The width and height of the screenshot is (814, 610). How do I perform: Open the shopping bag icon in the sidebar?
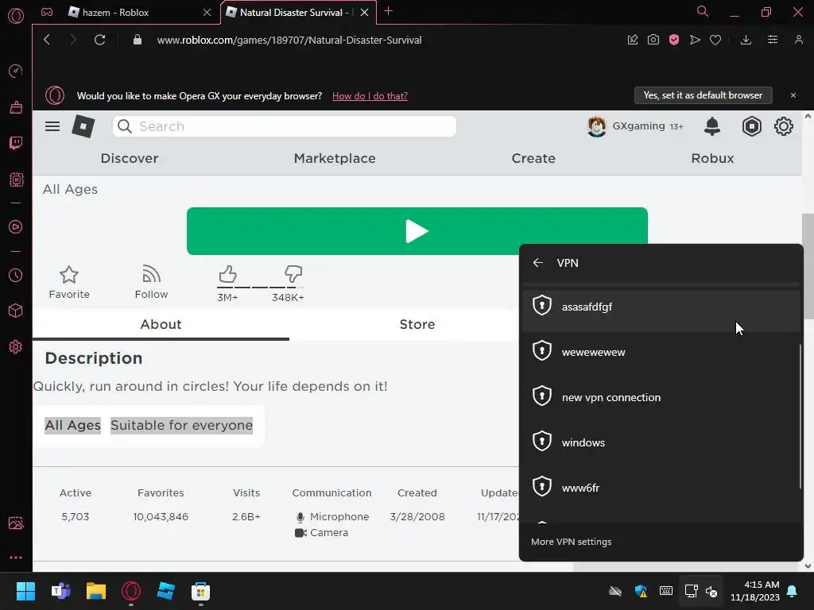(16, 107)
